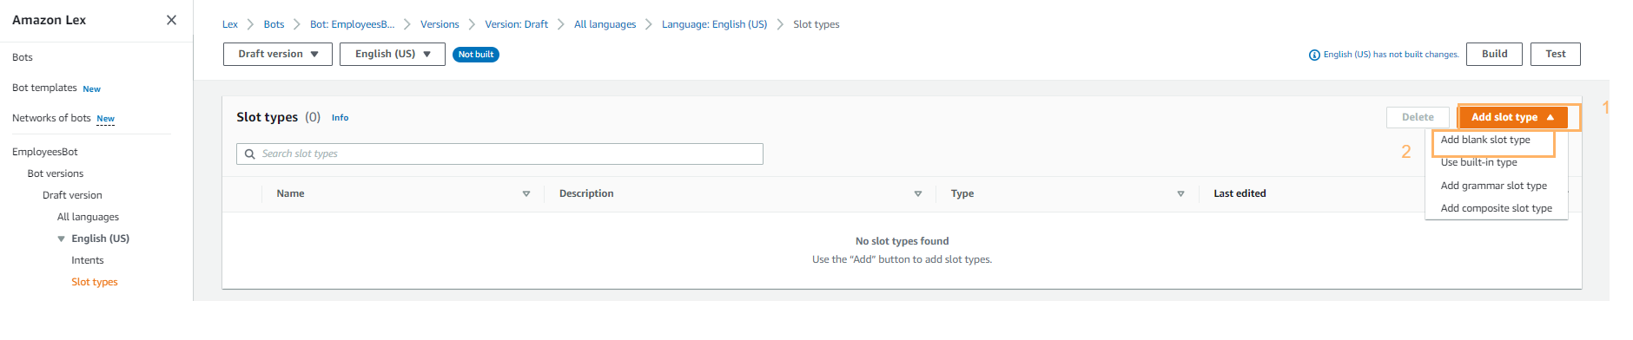
Task: Collapse the English (US) tree node arrow
Action: pyautogui.click(x=61, y=239)
